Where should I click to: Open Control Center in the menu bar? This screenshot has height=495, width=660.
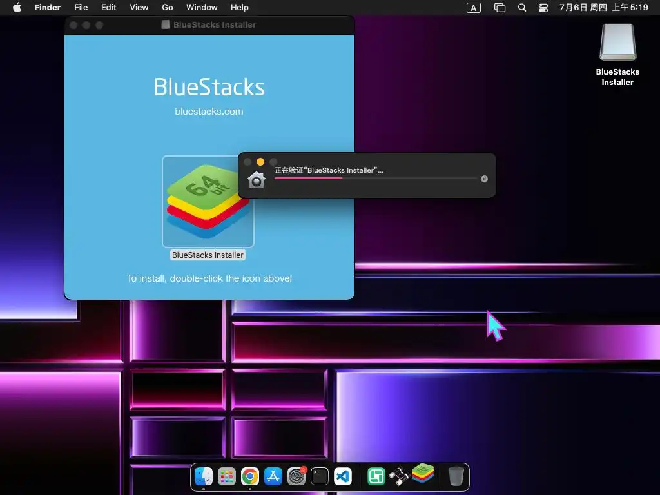tap(543, 8)
